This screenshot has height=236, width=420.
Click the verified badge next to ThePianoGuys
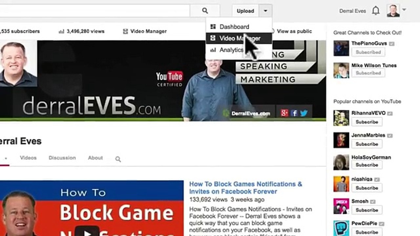click(x=391, y=44)
